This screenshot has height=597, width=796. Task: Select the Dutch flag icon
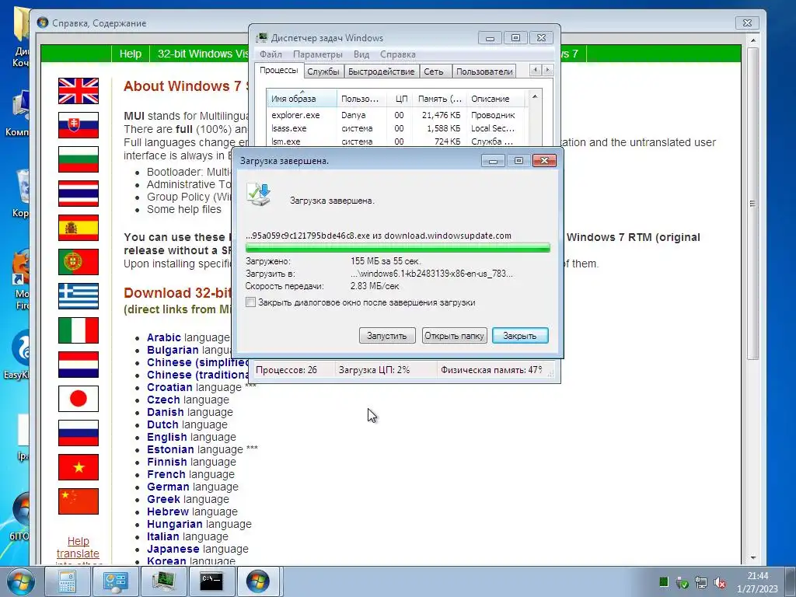pyautogui.click(x=79, y=365)
